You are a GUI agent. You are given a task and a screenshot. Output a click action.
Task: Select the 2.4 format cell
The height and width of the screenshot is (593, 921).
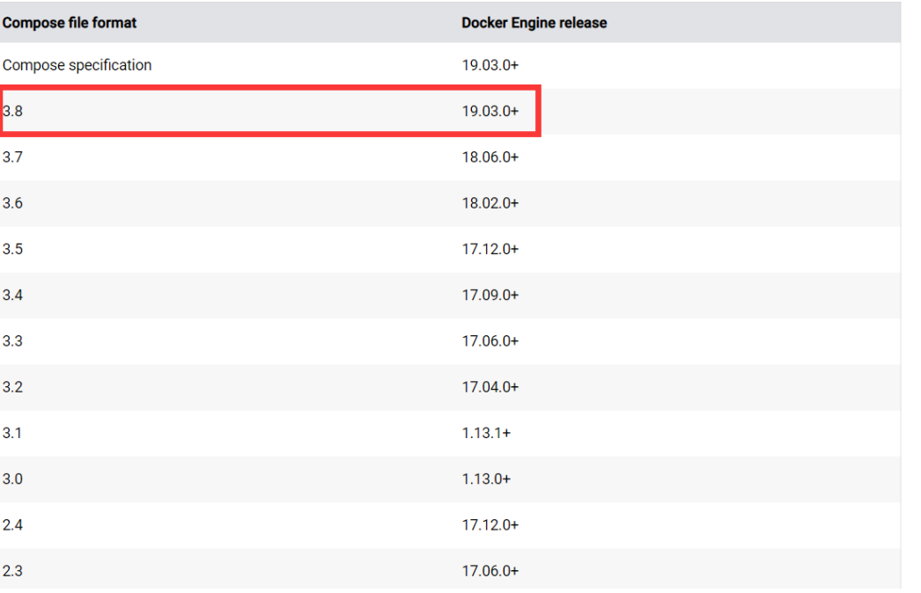click(x=13, y=525)
